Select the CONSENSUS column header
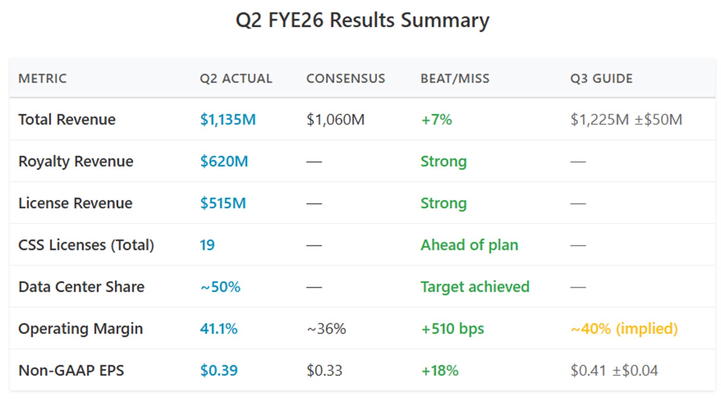 coord(345,78)
